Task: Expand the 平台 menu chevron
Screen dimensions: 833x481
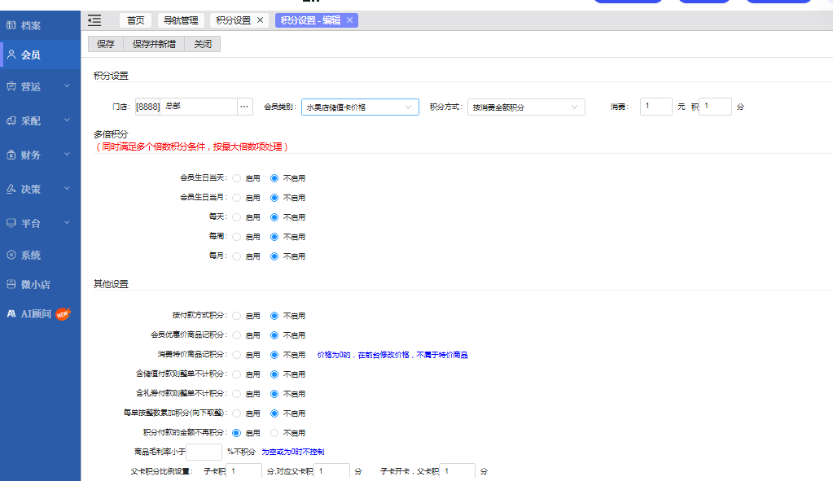Action: click(67, 223)
